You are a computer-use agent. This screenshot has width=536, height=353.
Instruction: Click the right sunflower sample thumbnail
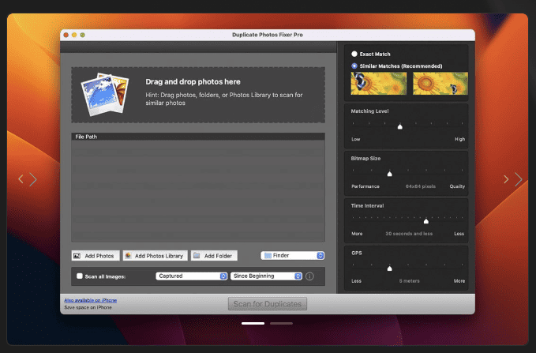point(440,84)
